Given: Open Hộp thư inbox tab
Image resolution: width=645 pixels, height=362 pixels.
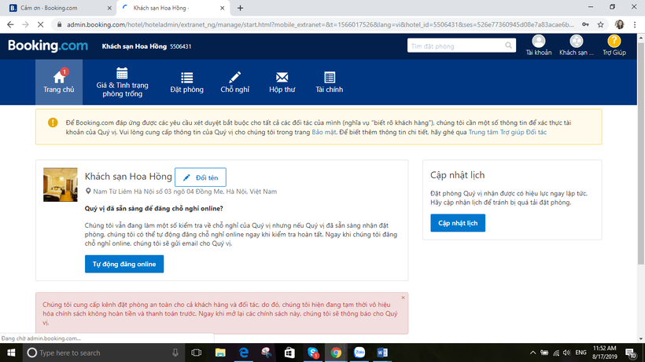Looking at the screenshot, I should (282, 82).
